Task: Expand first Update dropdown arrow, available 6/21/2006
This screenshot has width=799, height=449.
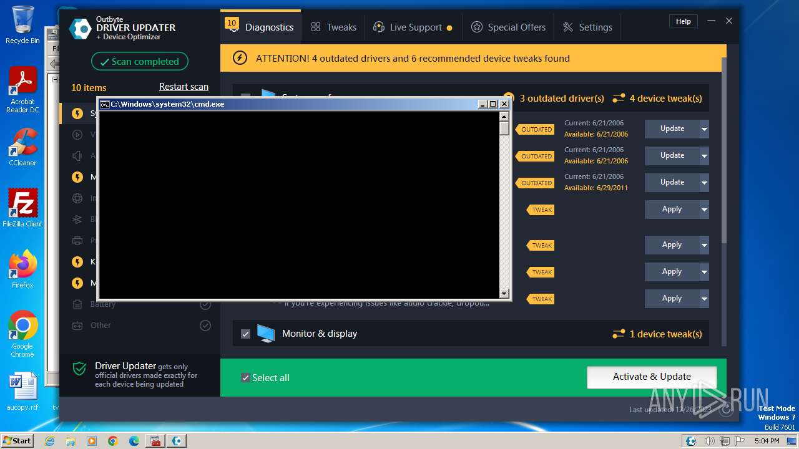Action: [704, 129]
